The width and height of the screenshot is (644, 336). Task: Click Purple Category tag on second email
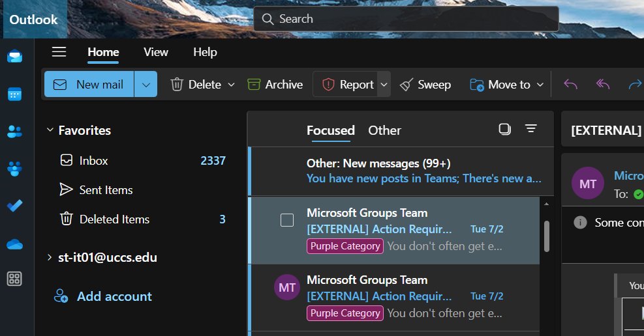point(345,313)
